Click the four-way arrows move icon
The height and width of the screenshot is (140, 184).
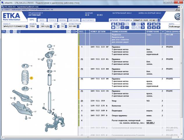pos(76,32)
